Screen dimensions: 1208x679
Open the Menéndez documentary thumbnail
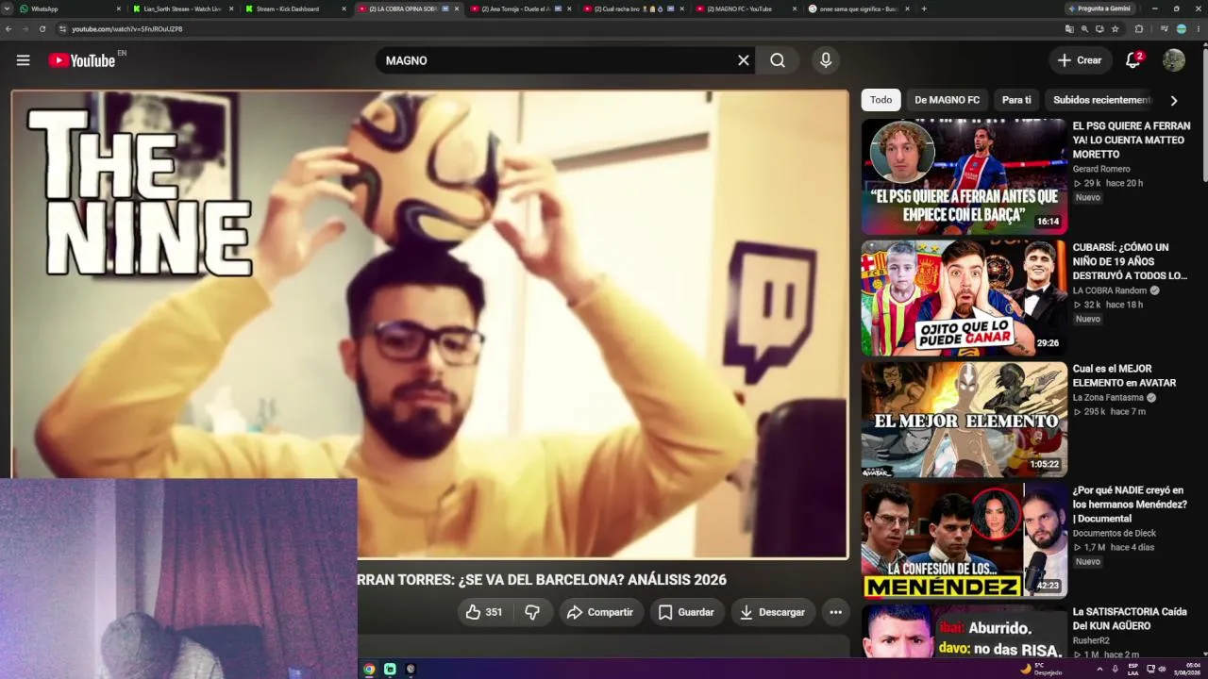tap(964, 541)
